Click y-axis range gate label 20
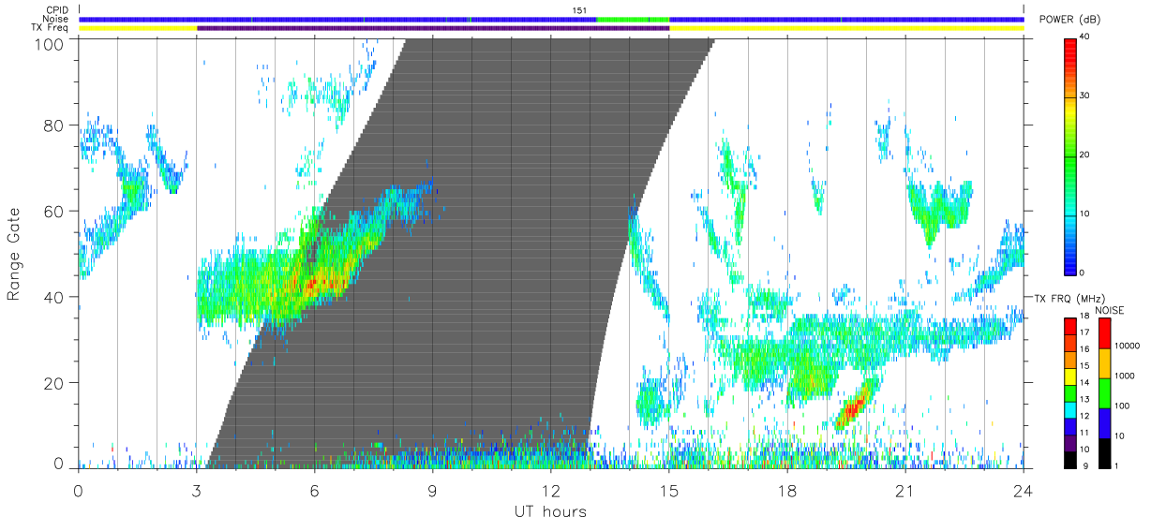1151x531 pixels. pyautogui.click(x=55, y=383)
